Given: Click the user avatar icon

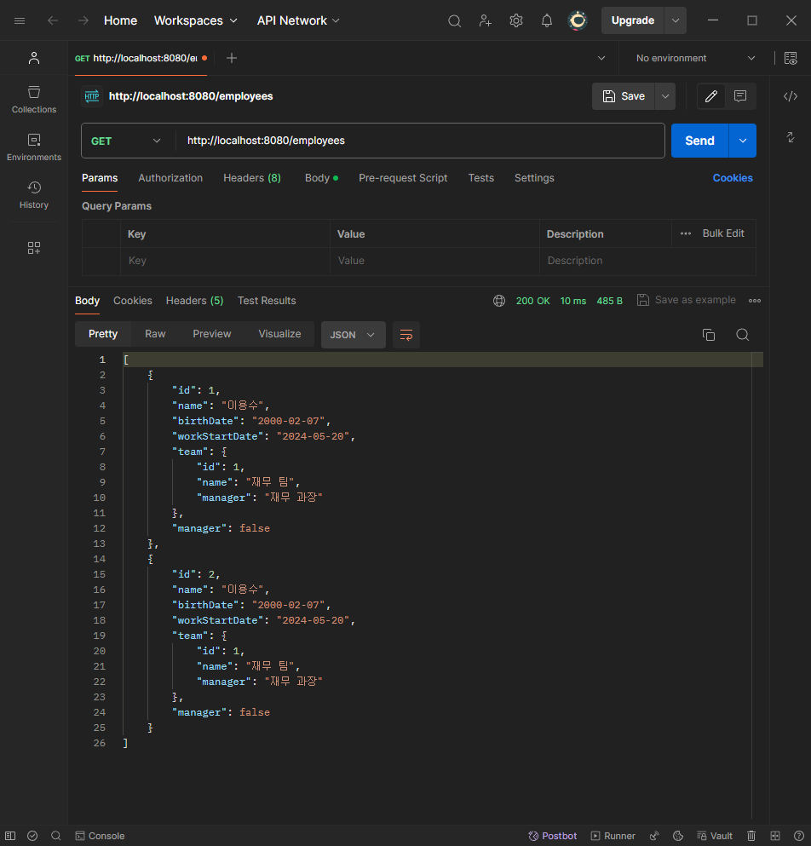Looking at the screenshot, I should click(578, 20).
